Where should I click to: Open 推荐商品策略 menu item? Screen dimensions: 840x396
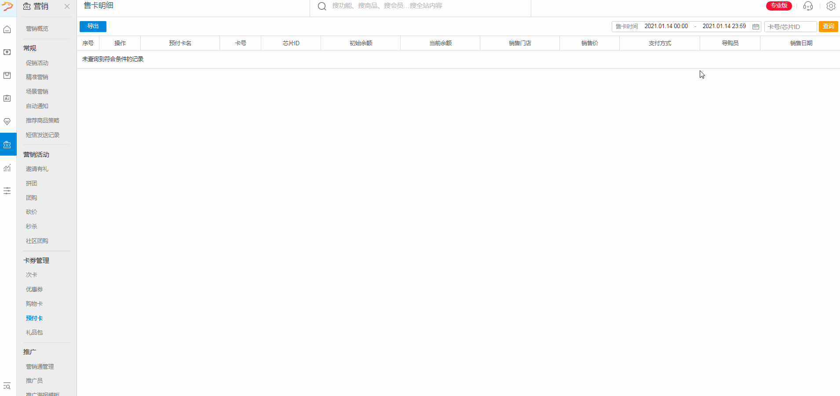click(42, 120)
